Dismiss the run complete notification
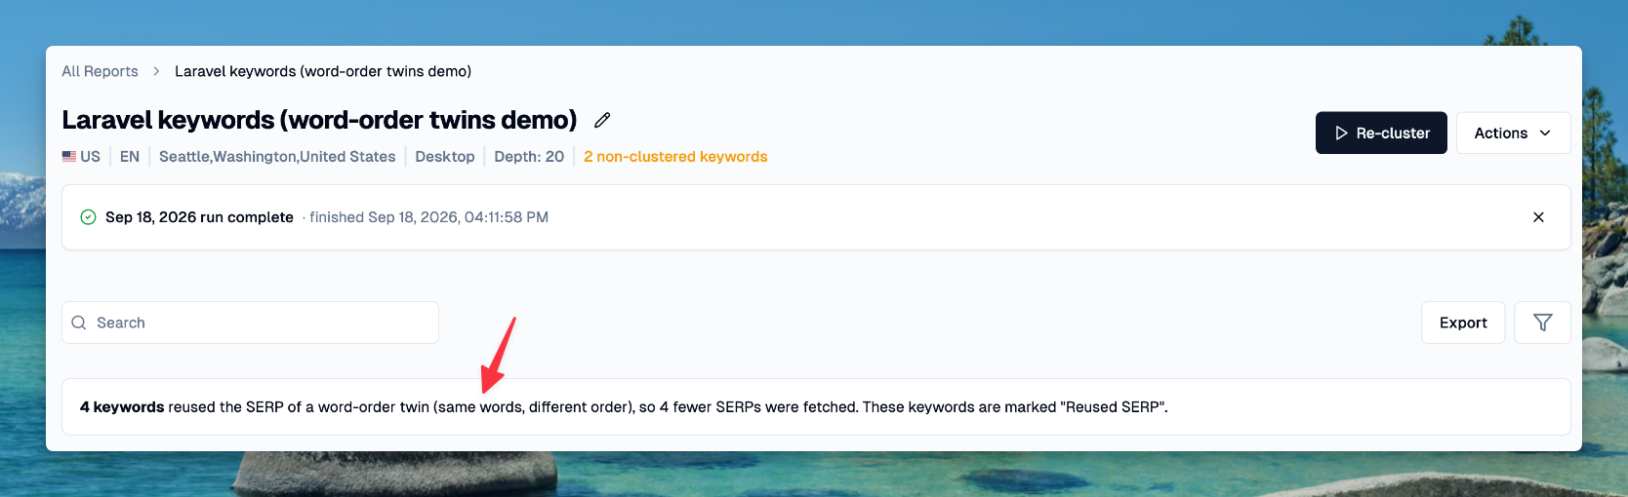 point(1538,217)
